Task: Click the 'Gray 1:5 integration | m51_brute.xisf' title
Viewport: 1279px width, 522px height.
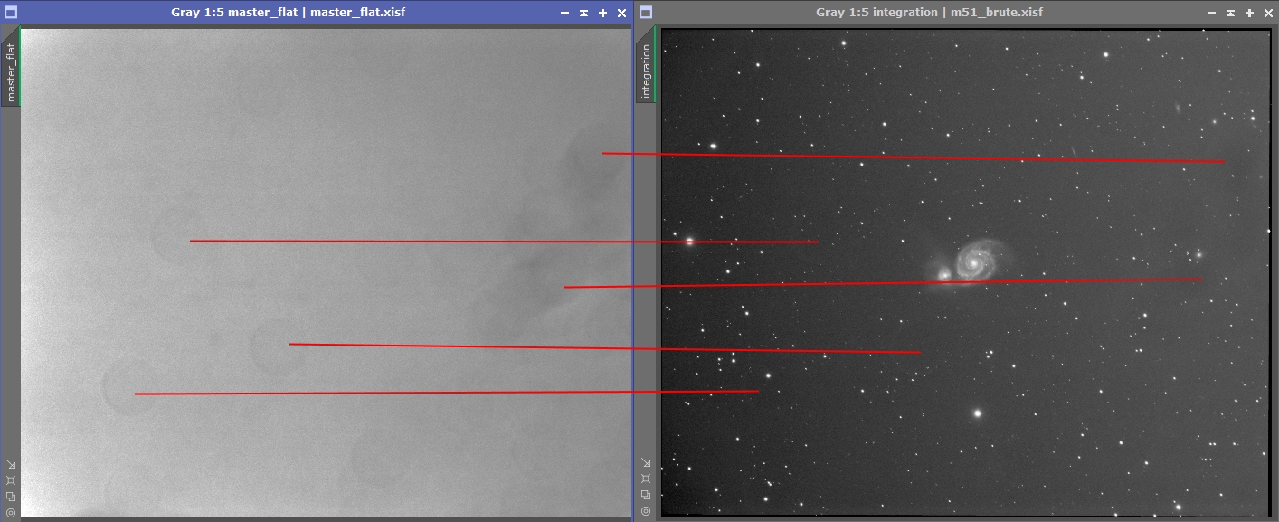Action: tap(929, 13)
